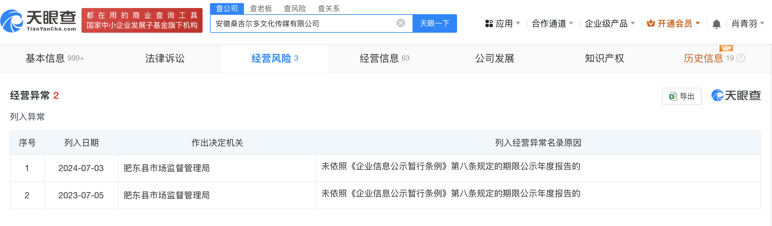Open the 肖青羽 user menu
The width and height of the screenshot is (772, 226).
coord(748,23)
